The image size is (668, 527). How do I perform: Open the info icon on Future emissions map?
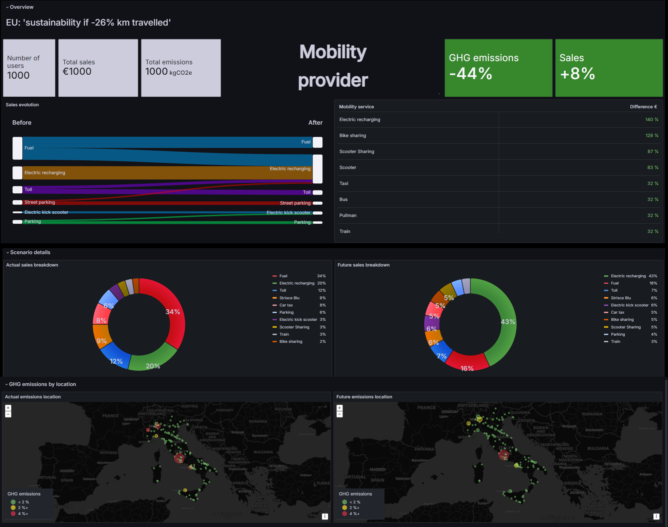656,517
